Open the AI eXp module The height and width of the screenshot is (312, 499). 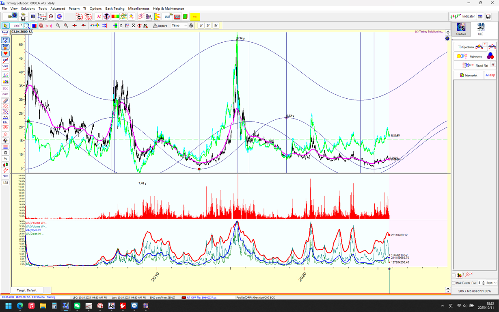coord(490,75)
